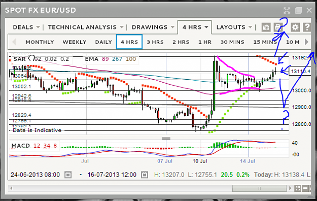
Task: Click the 13000.0 price axis label
Action: pyautogui.click(x=301, y=90)
